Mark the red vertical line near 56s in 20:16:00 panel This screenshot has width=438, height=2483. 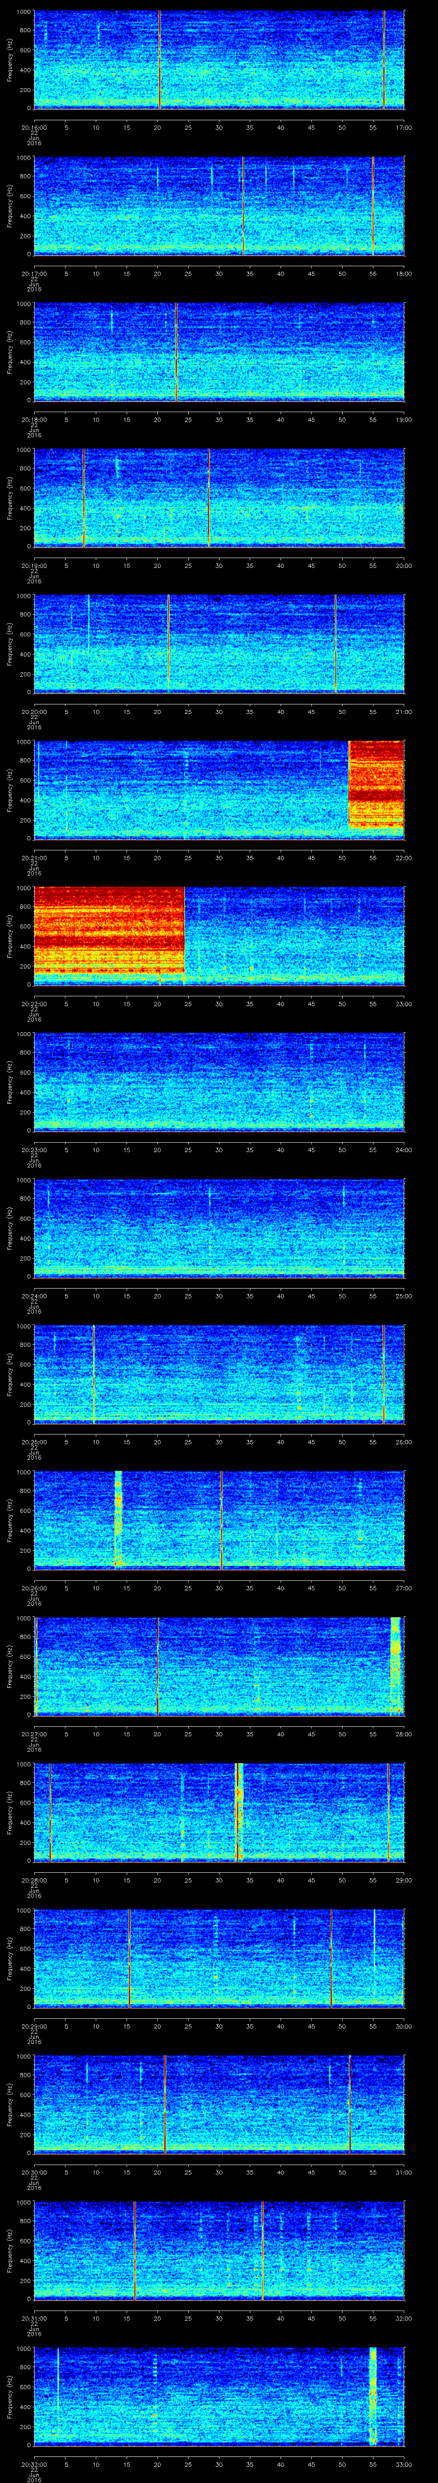[x=383, y=60]
